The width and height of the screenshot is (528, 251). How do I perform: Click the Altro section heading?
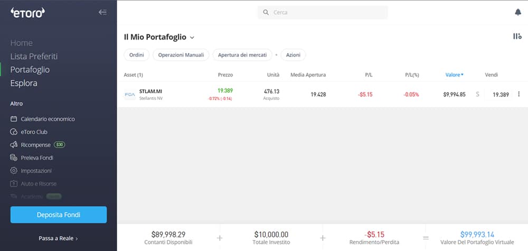pyautogui.click(x=16, y=104)
